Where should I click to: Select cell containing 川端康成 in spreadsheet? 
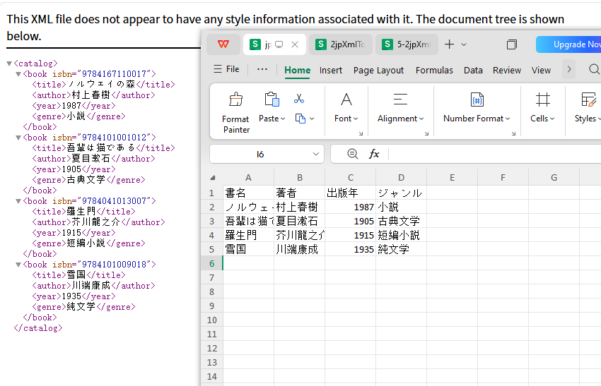[299, 249]
